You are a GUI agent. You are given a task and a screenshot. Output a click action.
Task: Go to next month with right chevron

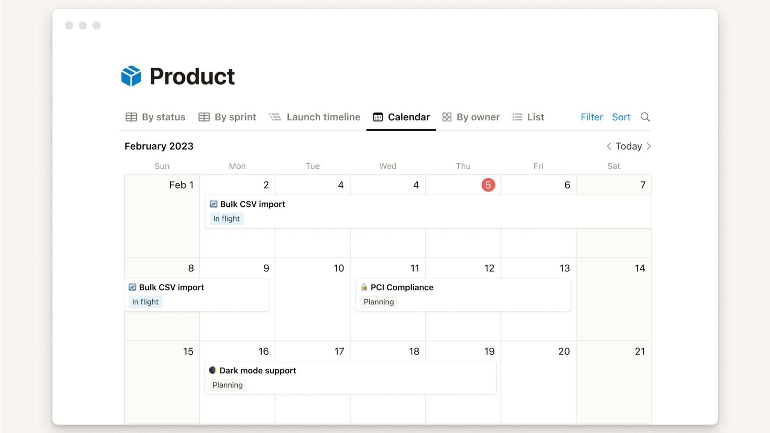649,146
